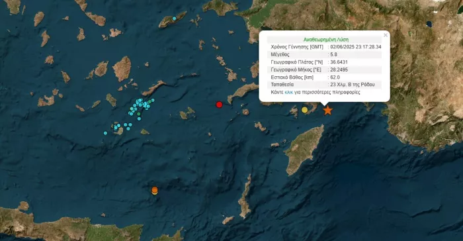Screen dimensions: 463x241
Task: Click the 'Εστιακό Βάθος [km]' row label
Action: coord(292,77)
